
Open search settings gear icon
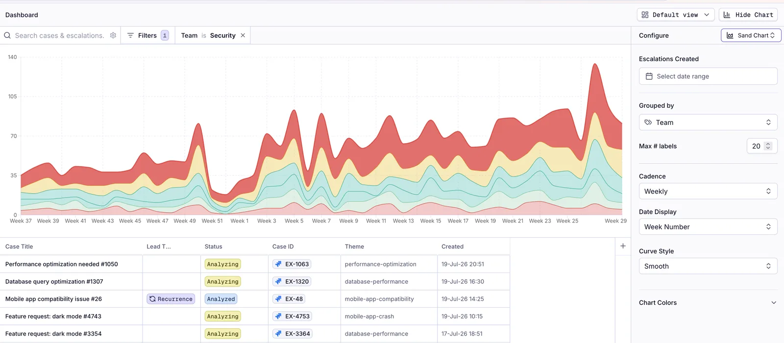[x=113, y=35]
